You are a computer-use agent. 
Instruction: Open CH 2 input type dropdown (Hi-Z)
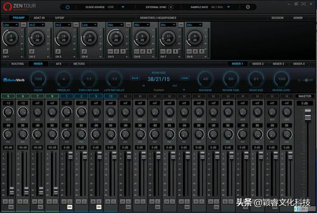37,25
